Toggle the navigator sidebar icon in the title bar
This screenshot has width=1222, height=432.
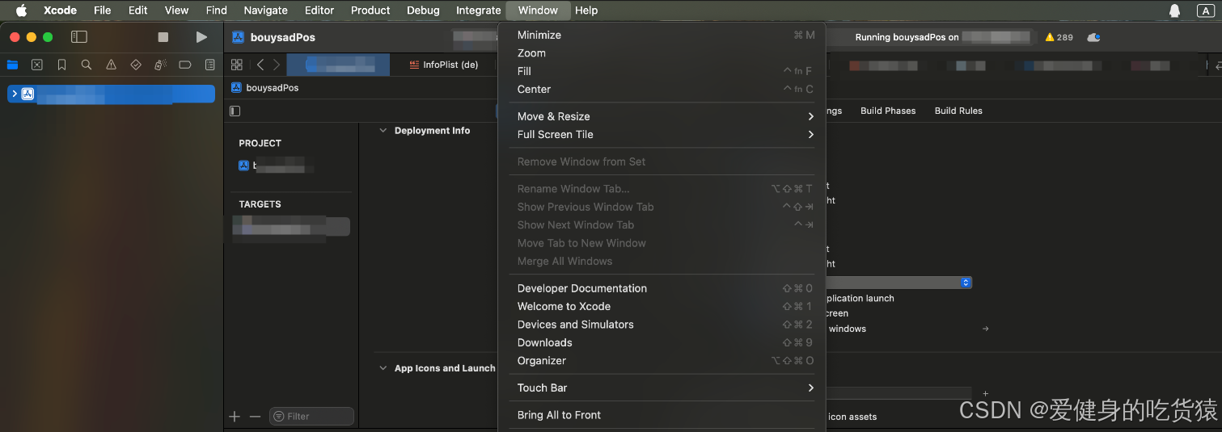79,37
